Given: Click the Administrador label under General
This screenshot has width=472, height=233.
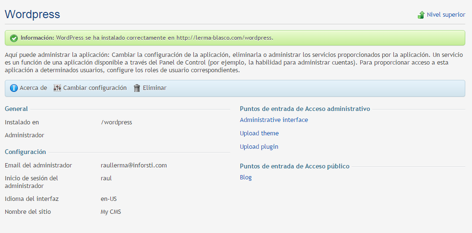Looking at the screenshot, I should (24, 135).
